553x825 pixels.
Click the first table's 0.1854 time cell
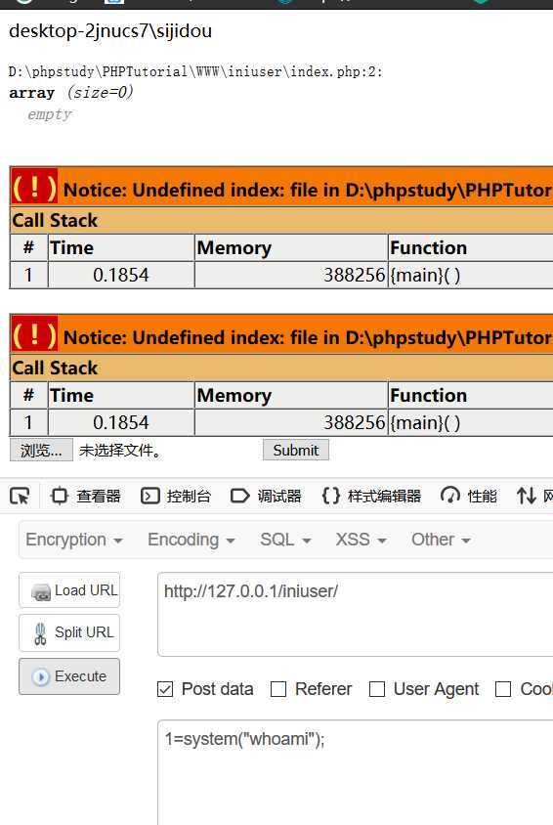coord(121,275)
